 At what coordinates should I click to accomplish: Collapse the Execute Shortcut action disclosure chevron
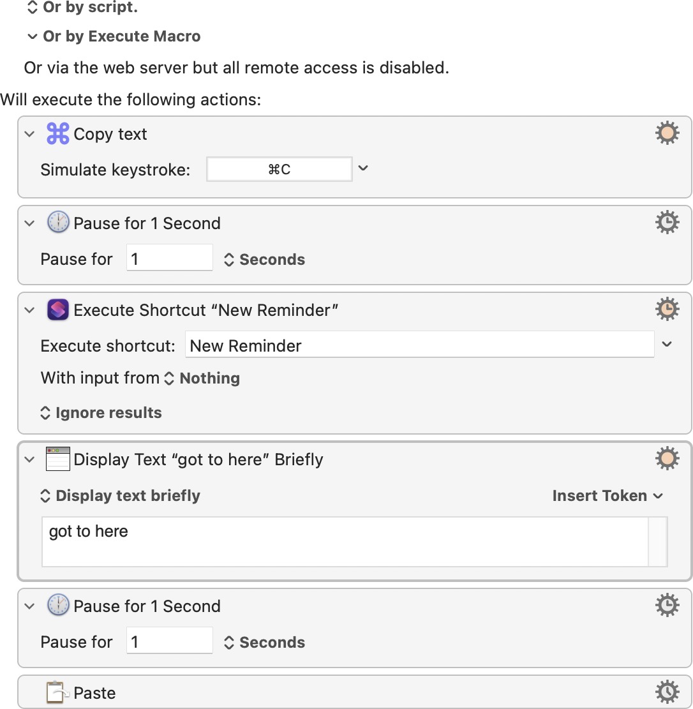(29, 311)
